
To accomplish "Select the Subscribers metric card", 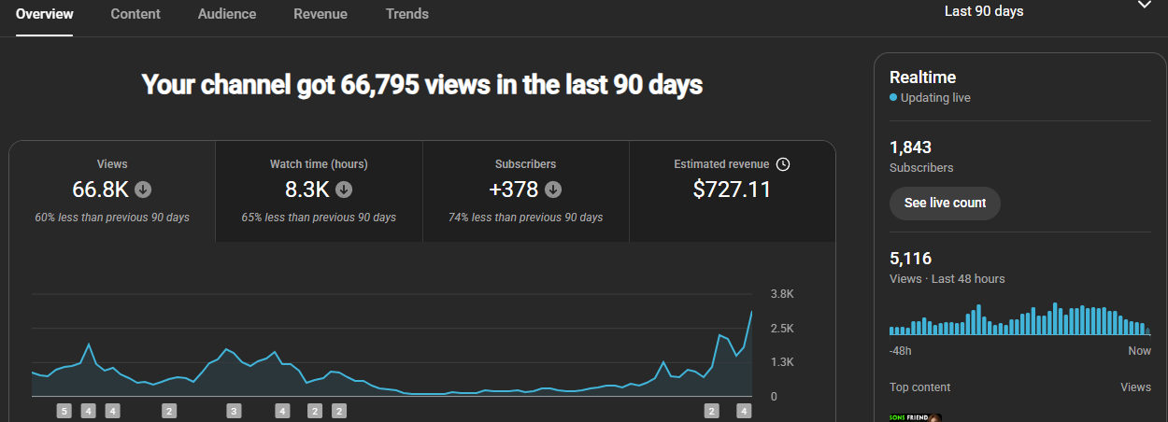I will tap(526, 191).
